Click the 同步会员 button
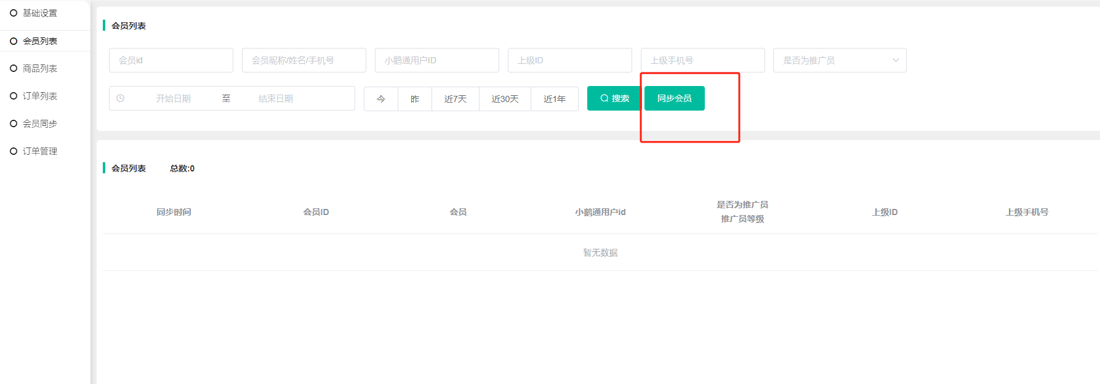This screenshot has width=1100, height=384. 674,98
